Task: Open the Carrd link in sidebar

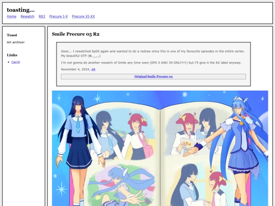Action: coord(16,62)
